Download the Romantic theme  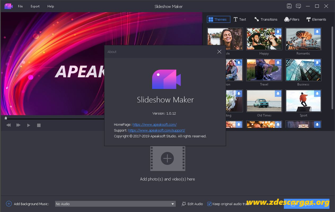click(x=317, y=31)
